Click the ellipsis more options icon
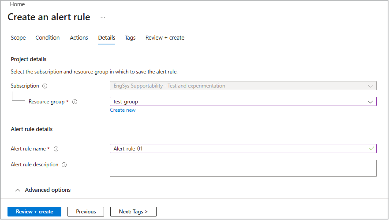 (103, 18)
